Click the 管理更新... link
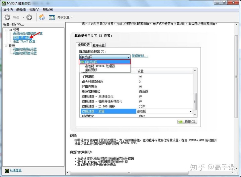This screenshot has height=177, width=241. [x=140, y=56]
